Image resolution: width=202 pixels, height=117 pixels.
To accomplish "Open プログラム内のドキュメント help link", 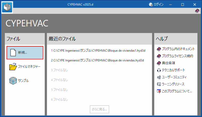I will 178,49.
